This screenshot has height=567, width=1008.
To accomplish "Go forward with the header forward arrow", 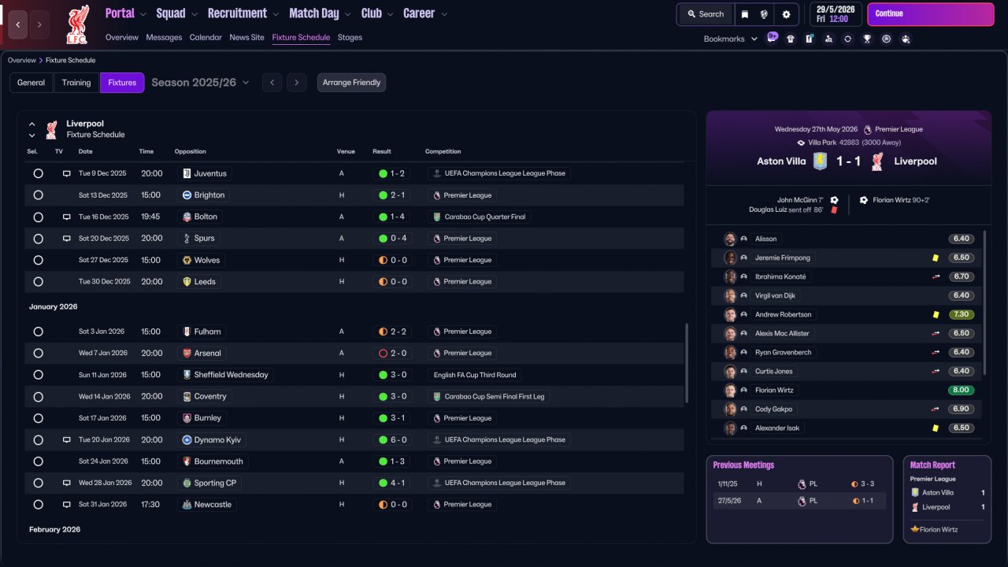I will click(39, 24).
